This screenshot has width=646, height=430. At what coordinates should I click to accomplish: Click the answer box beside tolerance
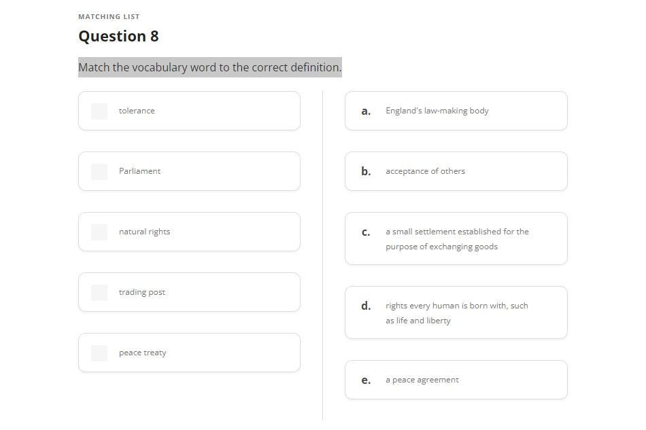click(x=99, y=111)
